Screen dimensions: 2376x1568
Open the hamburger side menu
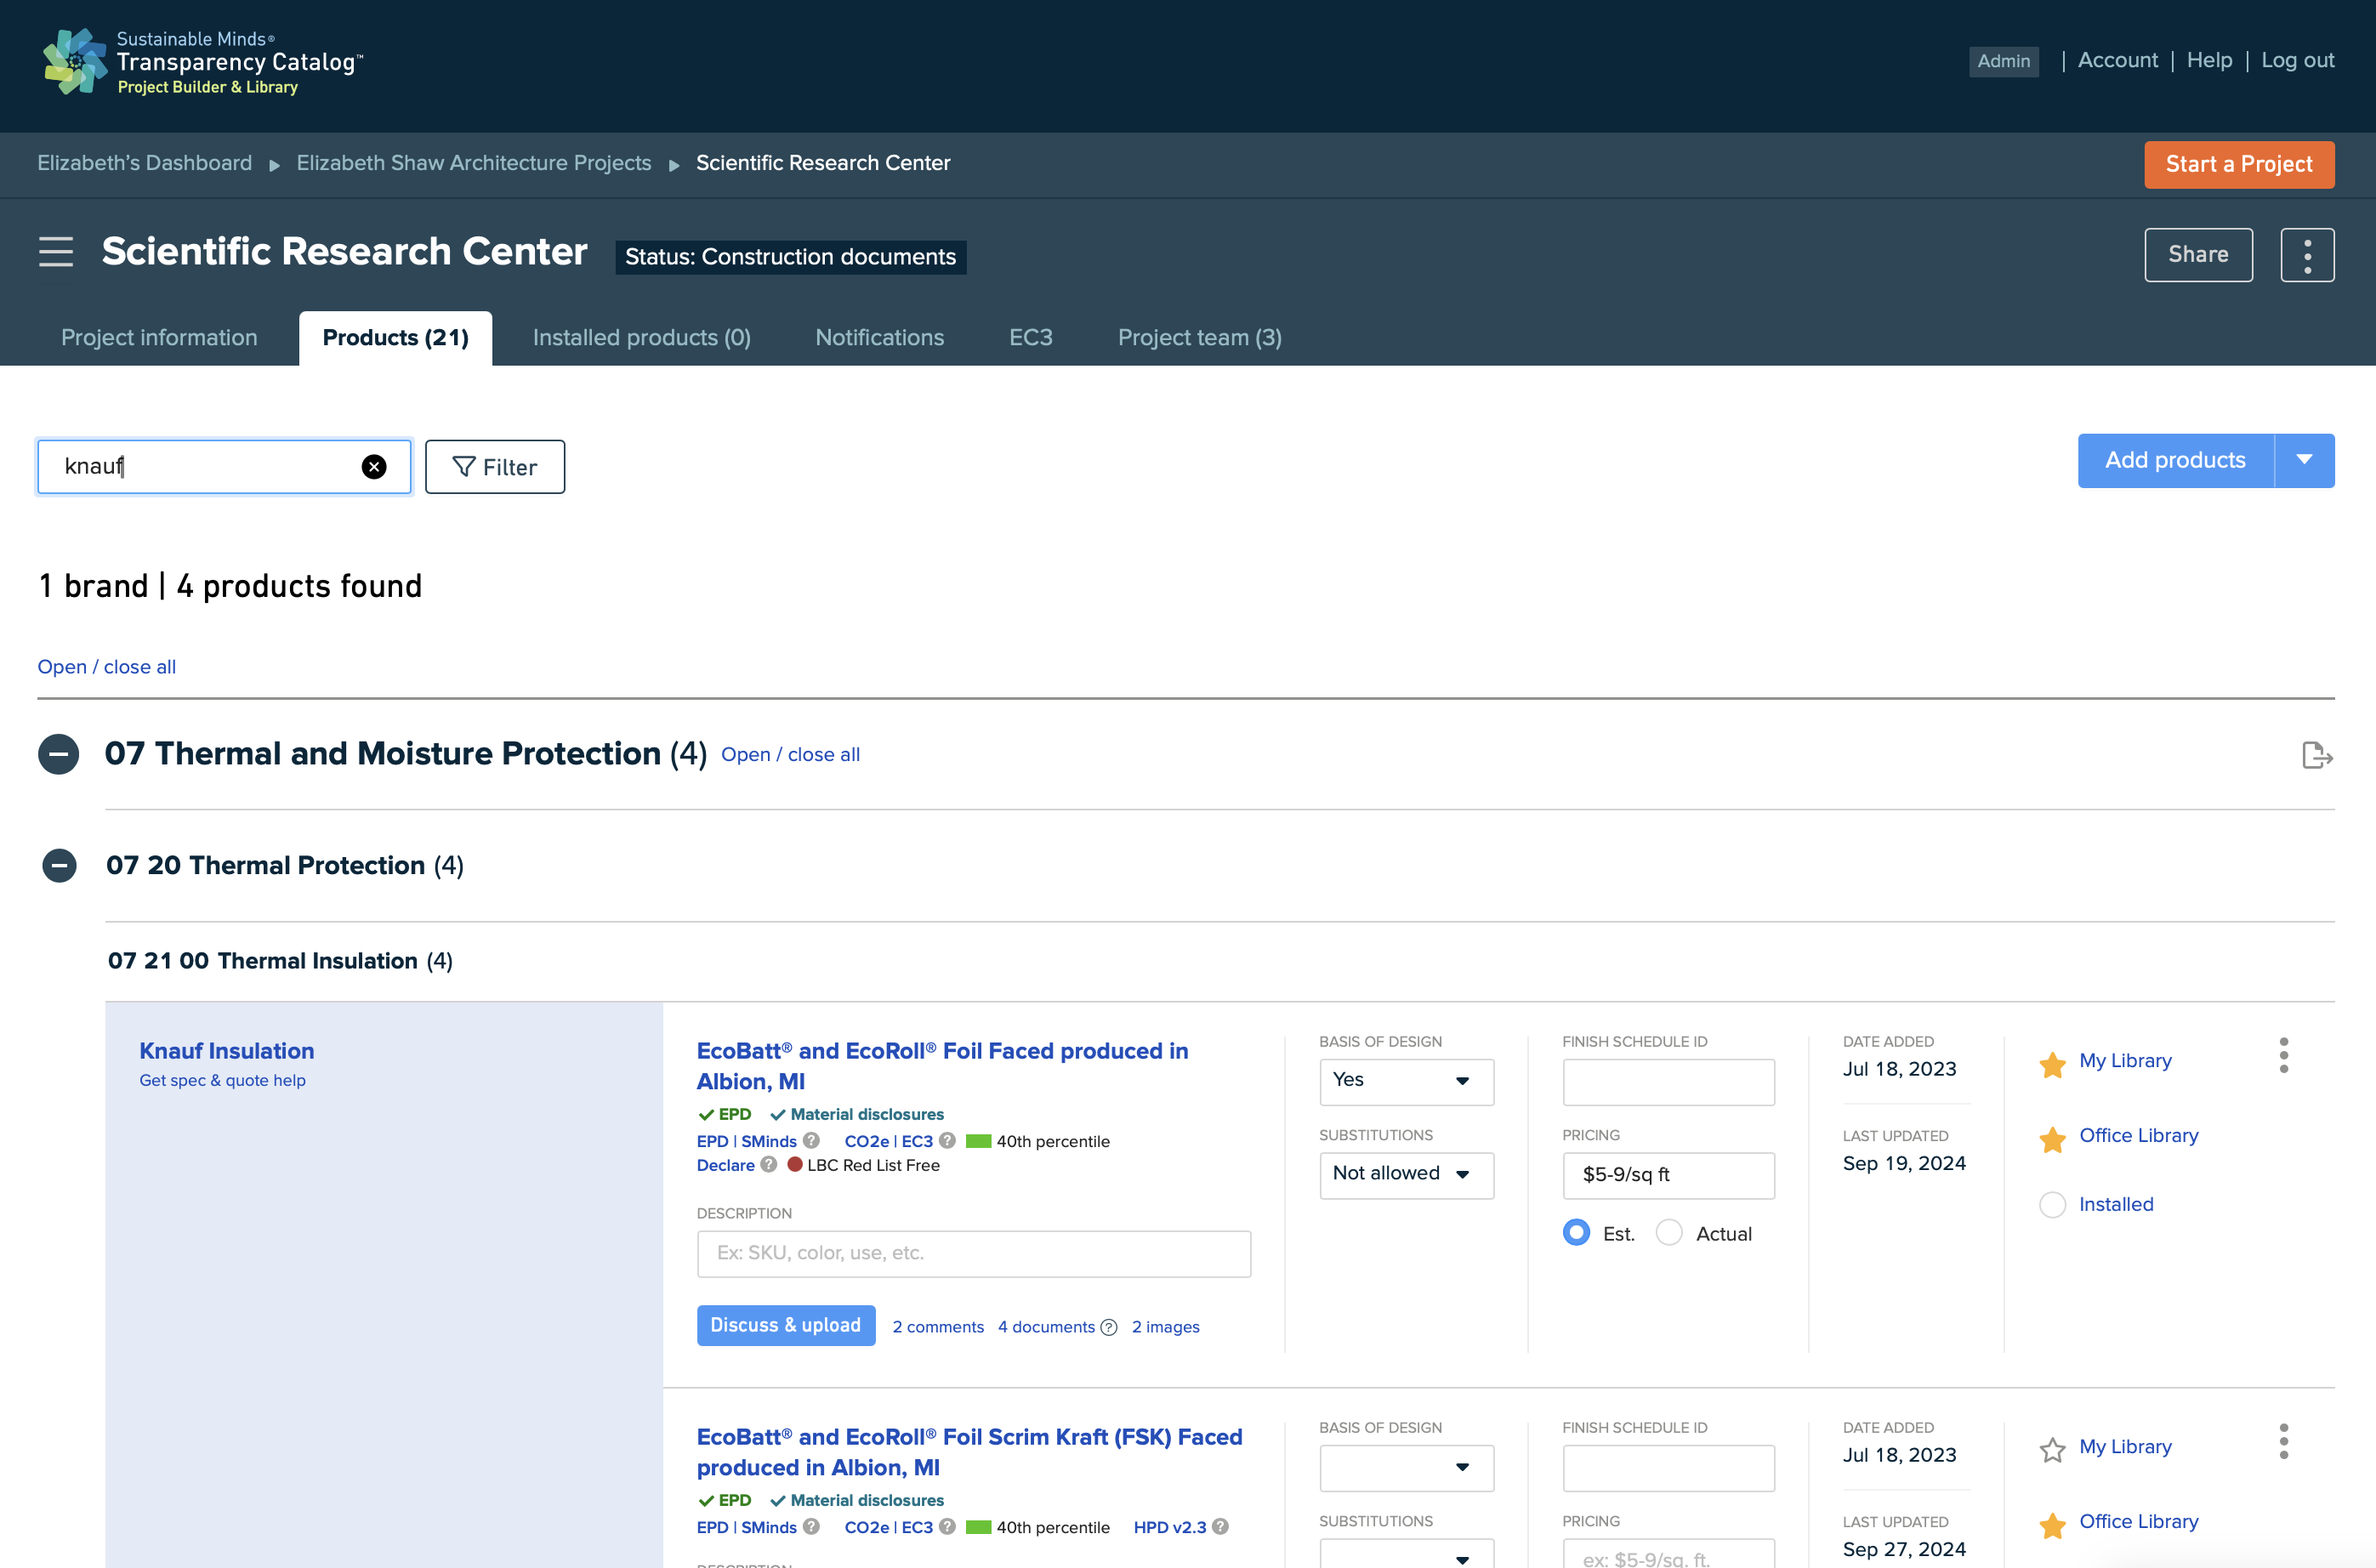pyautogui.click(x=56, y=252)
